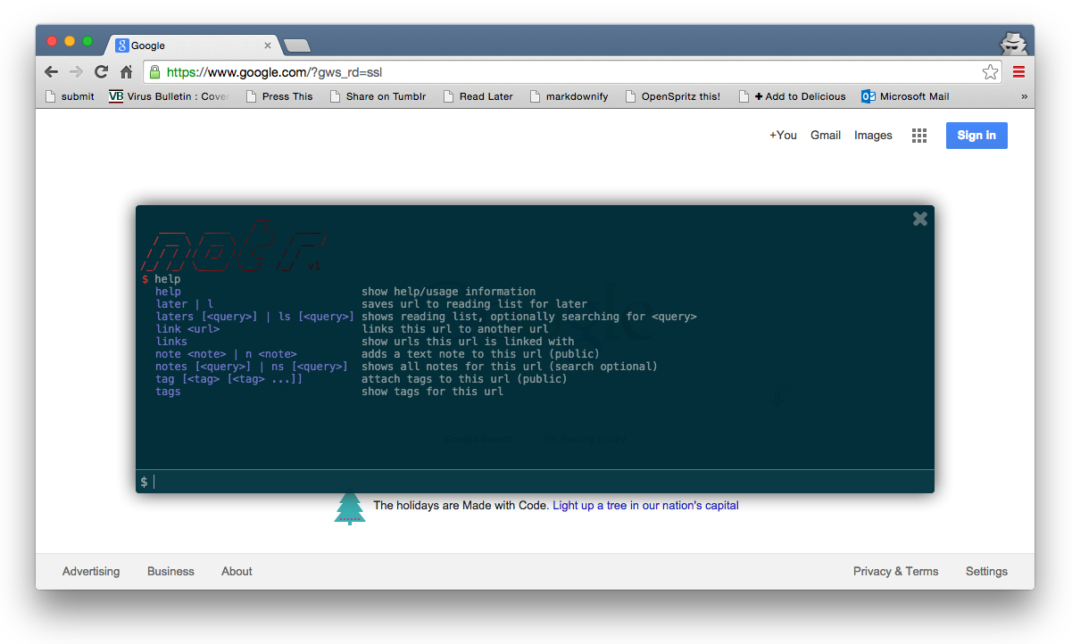Click 'show urls this url is linked with'
Image resolution: width=1072 pixels, height=644 pixels.
[469, 342]
